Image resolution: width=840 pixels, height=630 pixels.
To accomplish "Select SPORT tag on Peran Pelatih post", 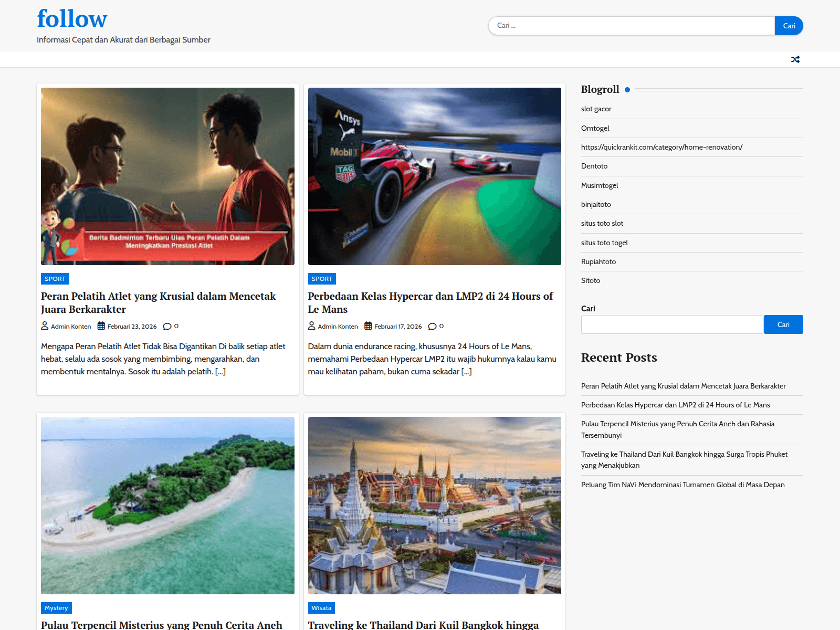I will (55, 279).
